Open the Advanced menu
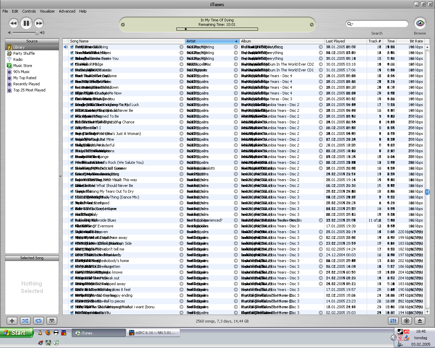Image resolution: width=435 pixels, height=348 pixels. (x=67, y=11)
